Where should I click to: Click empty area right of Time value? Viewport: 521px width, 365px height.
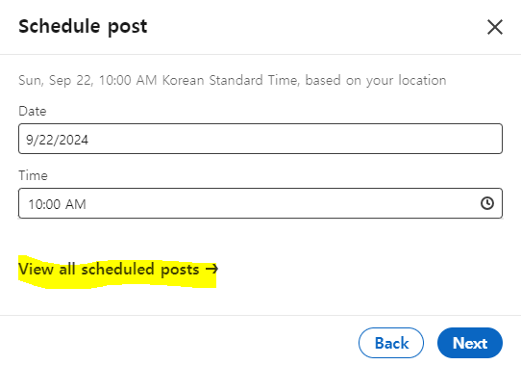pyautogui.click(x=283, y=203)
